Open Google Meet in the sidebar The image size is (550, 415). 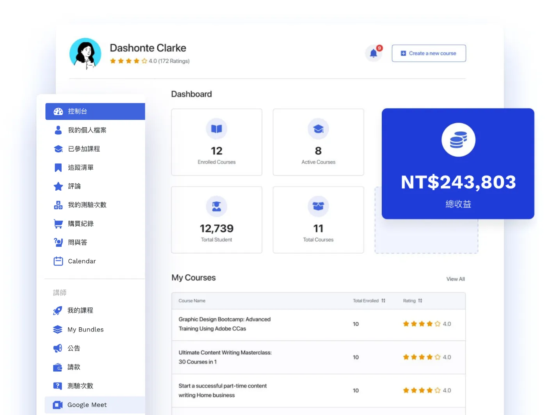[95, 405]
